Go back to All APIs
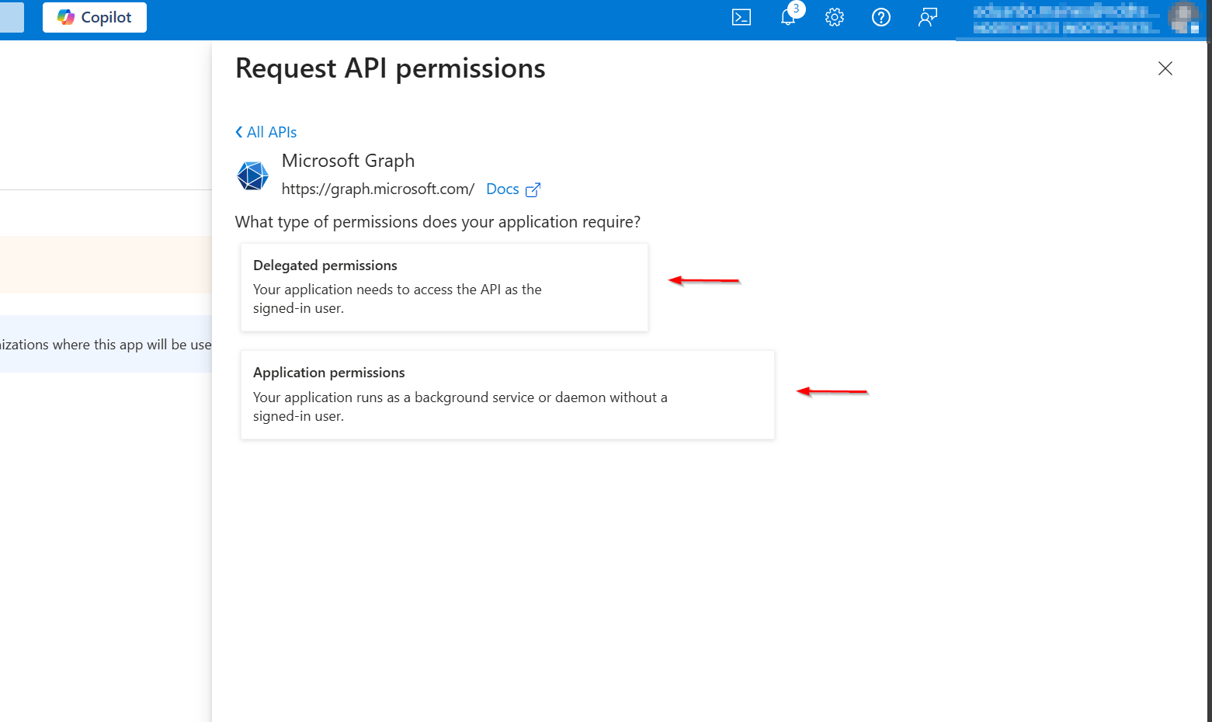The height and width of the screenshot is (722, 1212). coord(266,132)
